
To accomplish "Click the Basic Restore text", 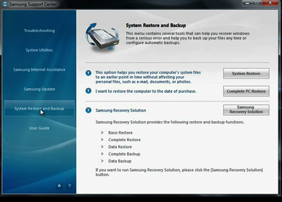I will (120, 132).
